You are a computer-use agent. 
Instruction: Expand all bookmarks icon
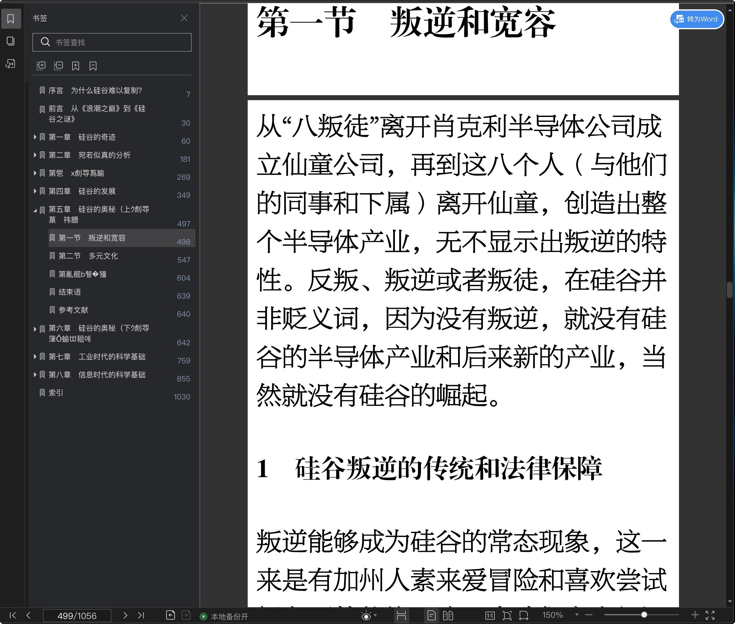41,66
